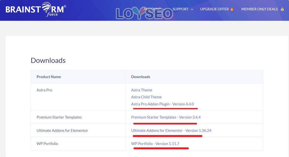
Task: Click the Brainstorm Force logo
Action: click(x=36, y=10)
